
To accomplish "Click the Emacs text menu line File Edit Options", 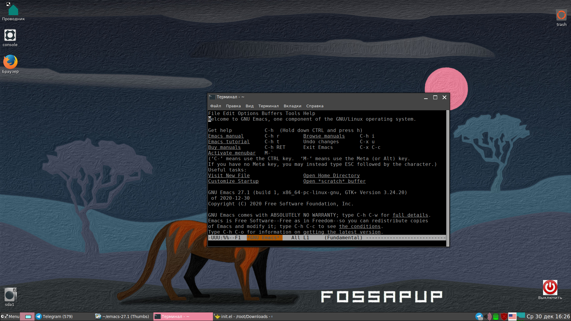I will [261, 114].
